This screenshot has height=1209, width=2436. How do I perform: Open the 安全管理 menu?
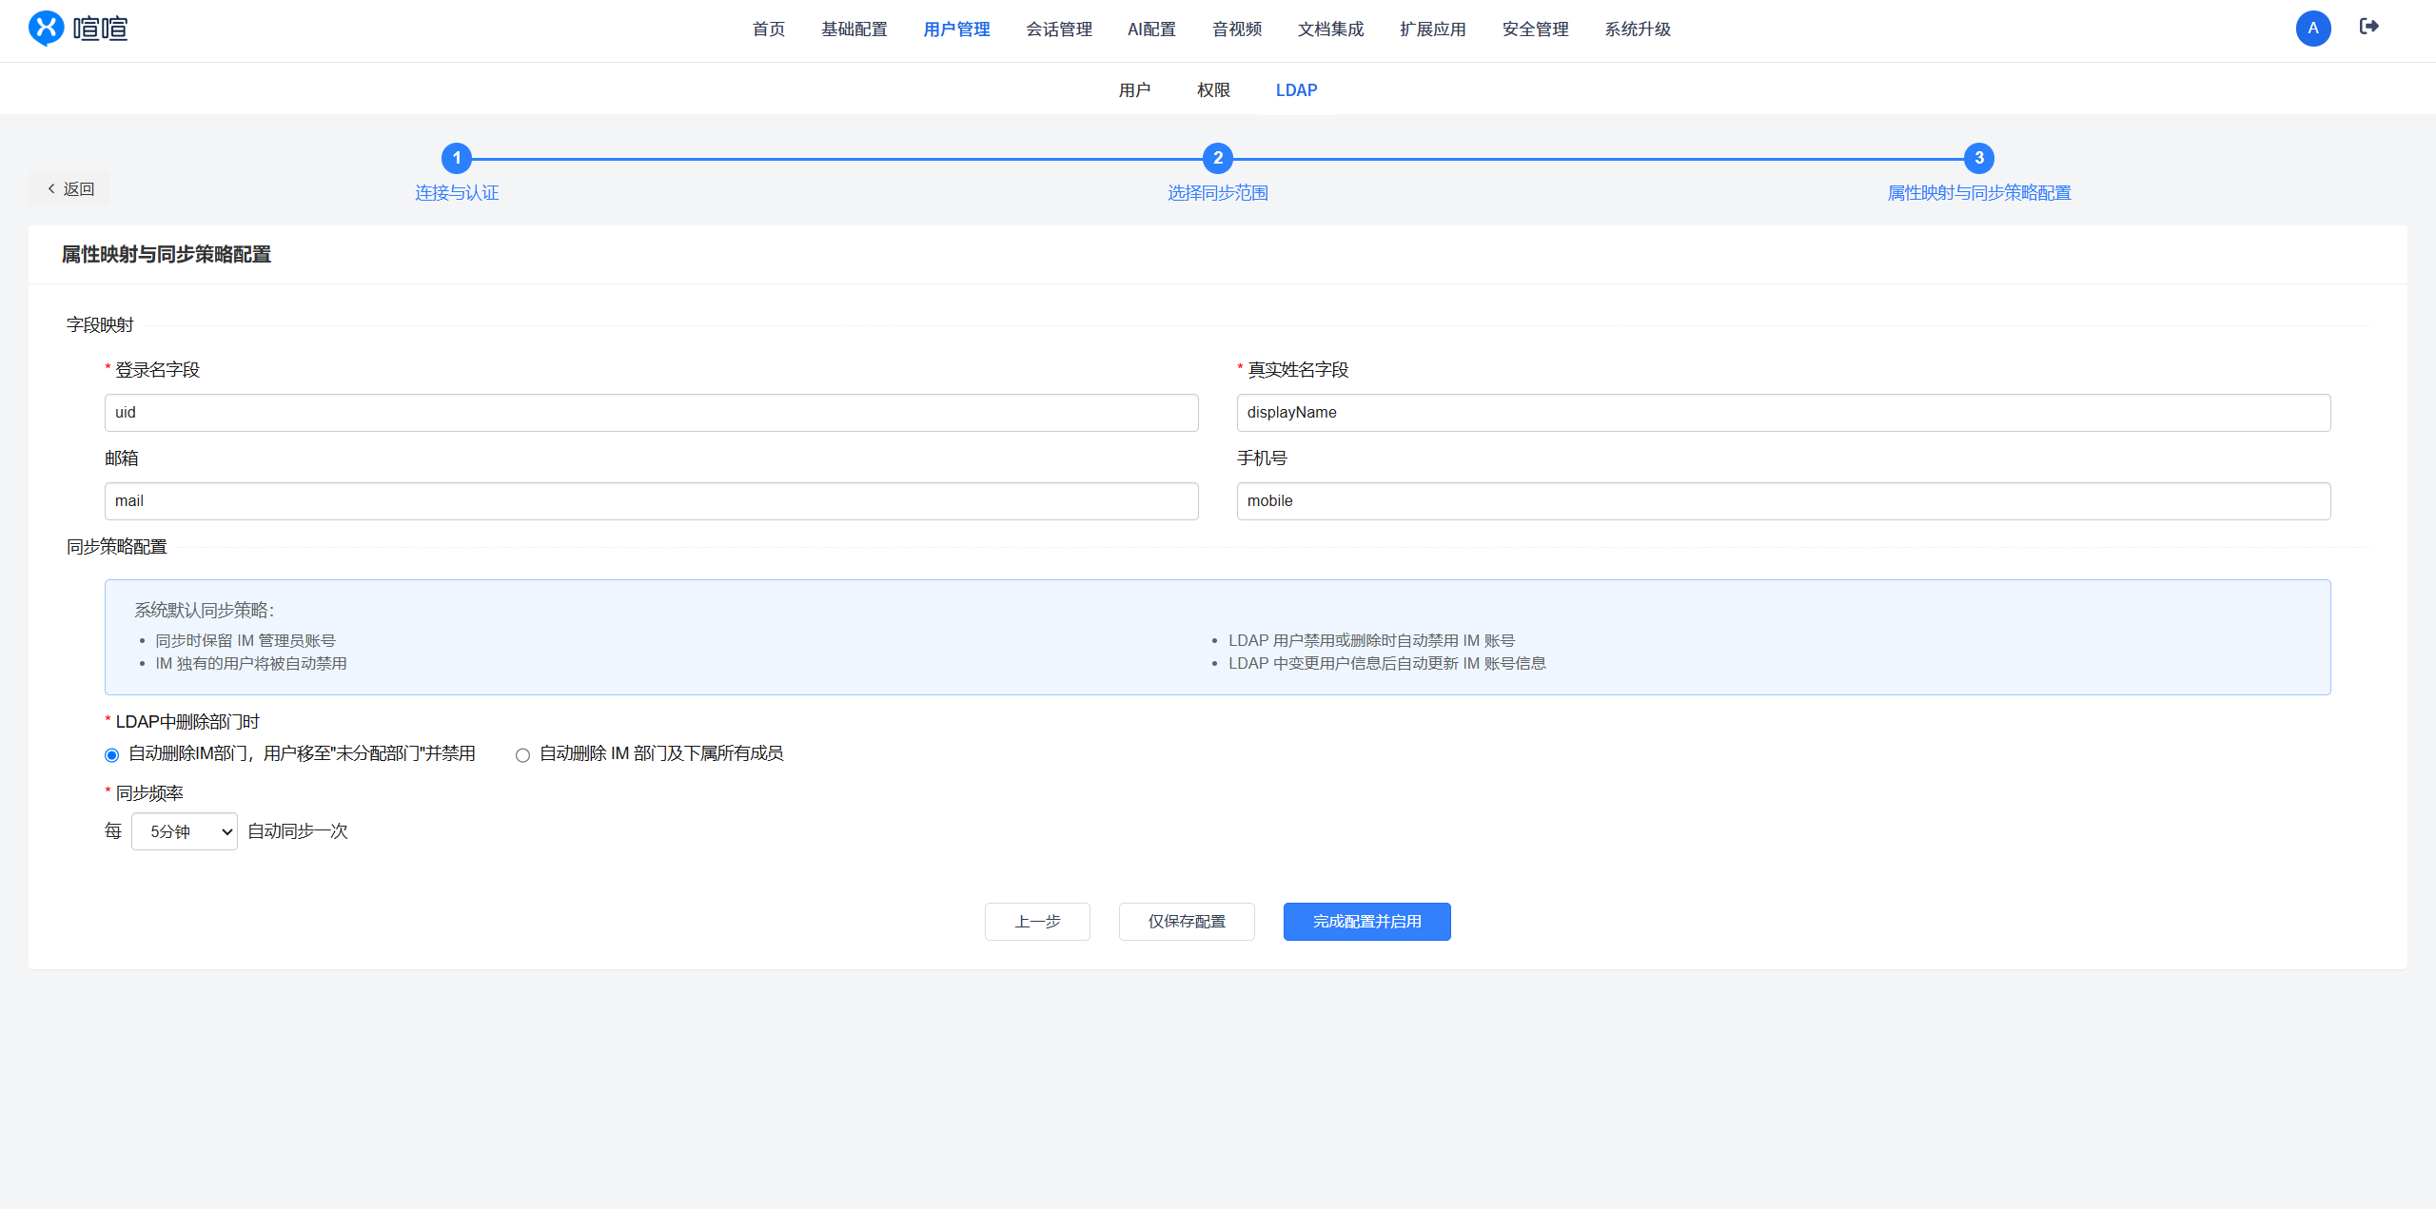point(1536,29)
